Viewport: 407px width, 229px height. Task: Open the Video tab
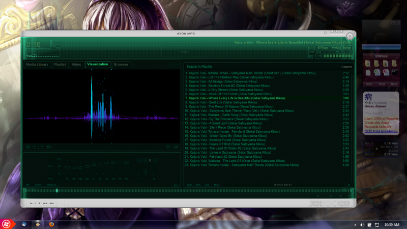(x=77, y=65)
